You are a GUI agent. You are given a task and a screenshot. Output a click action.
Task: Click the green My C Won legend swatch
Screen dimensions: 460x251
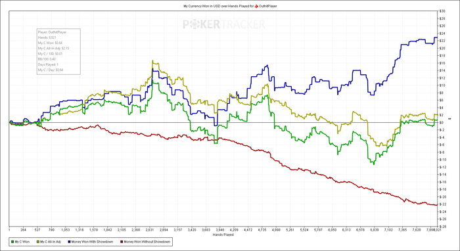(x=12, y=242)
